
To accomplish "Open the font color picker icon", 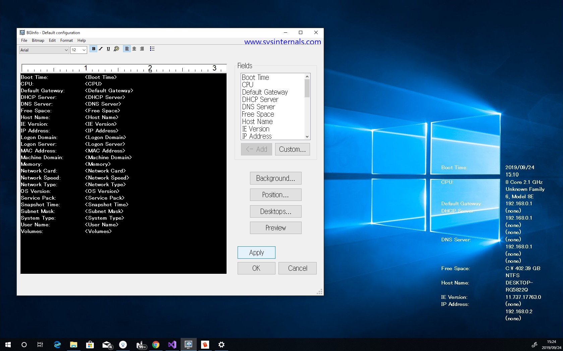I will (x=116, y=49).
